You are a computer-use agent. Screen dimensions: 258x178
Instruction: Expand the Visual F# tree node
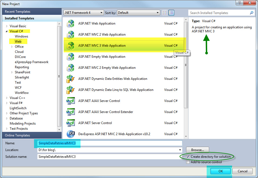coord(7,103)
